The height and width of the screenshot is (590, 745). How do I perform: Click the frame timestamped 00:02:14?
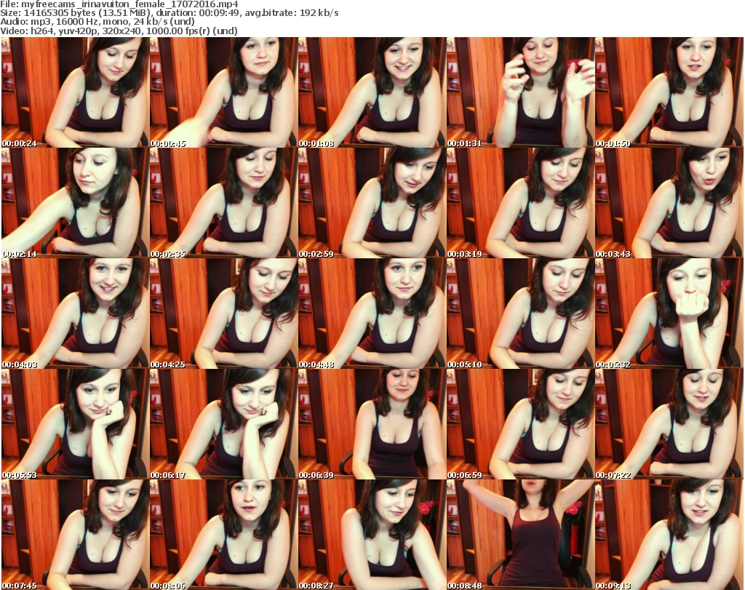(x=75, y=203)
